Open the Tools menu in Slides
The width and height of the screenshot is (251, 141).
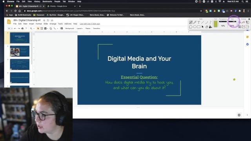[x=60, y=24]
